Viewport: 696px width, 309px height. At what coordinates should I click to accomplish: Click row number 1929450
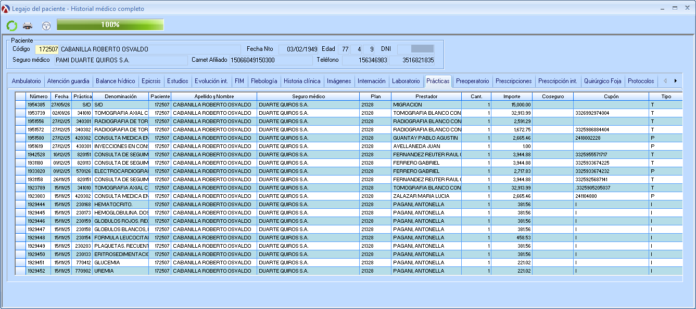point(39,254)
